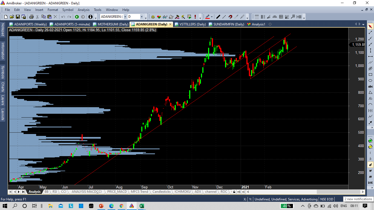
Task: Open the Analysis1 tab
Action: tap(256, 24)
